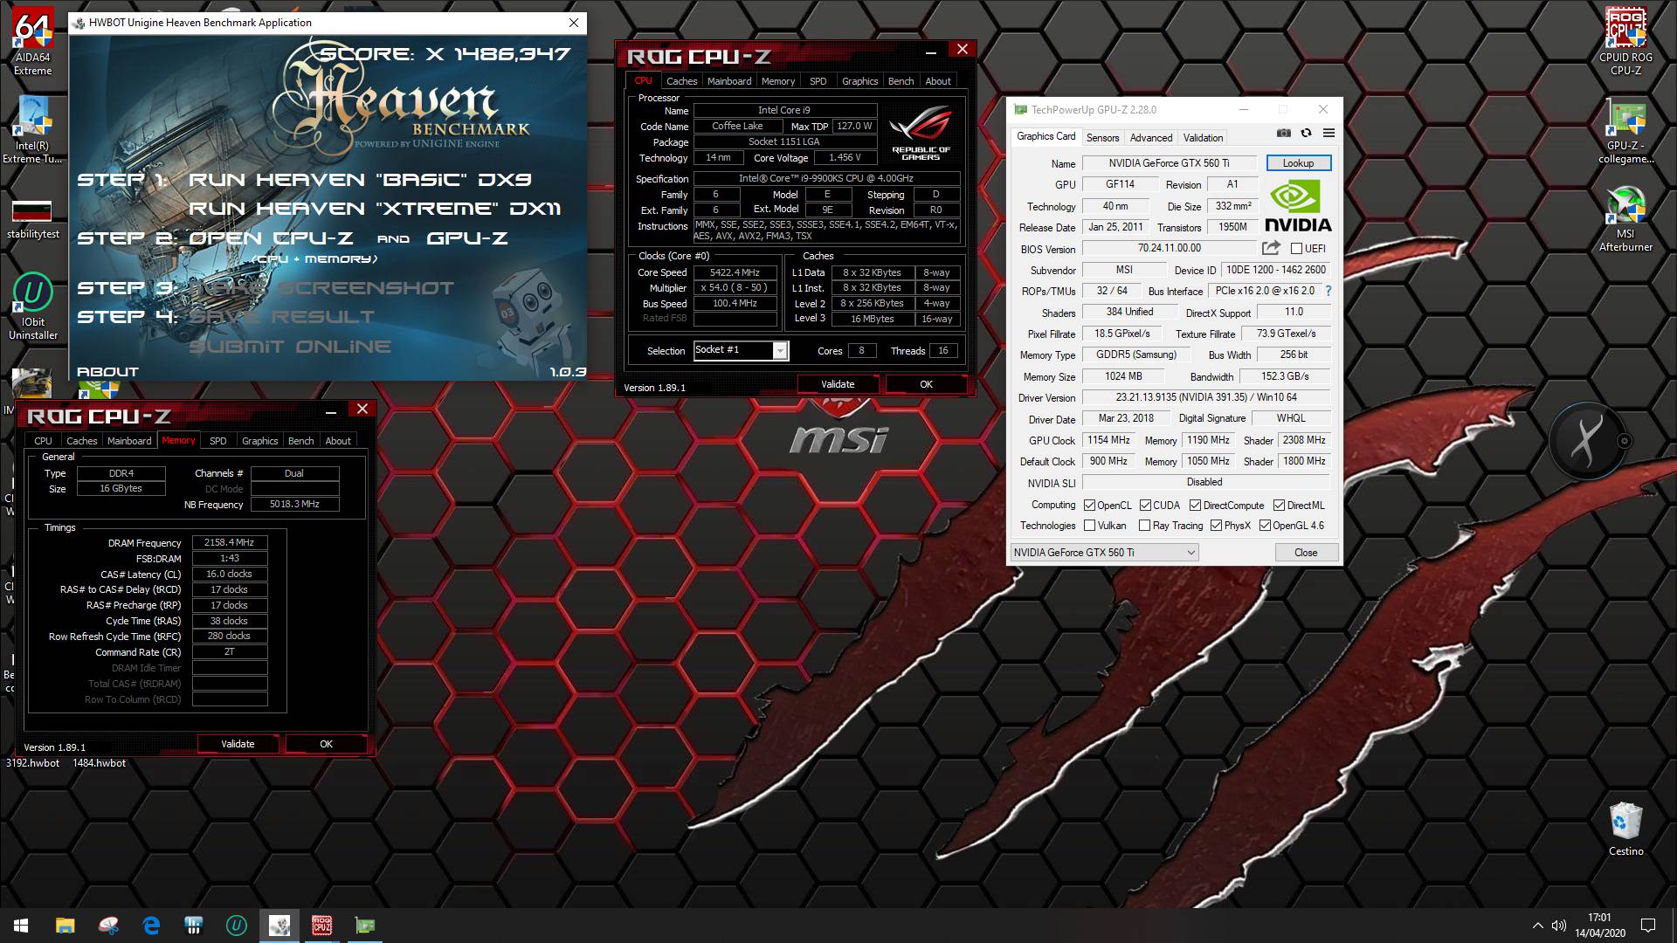Click OK in CPU tab window
The image size is (1677, 943).
[x=926, y=384]
